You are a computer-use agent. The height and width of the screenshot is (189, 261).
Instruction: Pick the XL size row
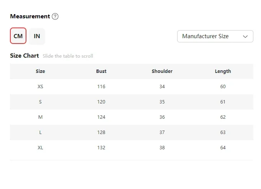(132, 148)
